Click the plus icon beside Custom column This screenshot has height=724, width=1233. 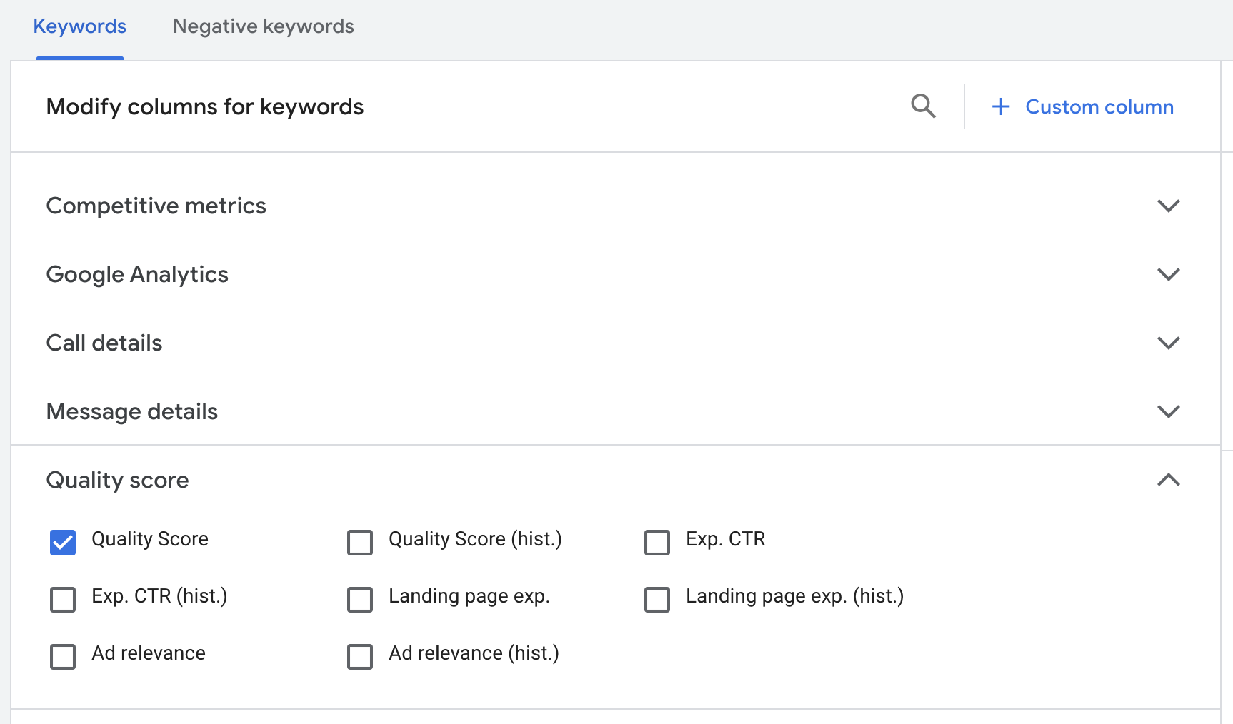[x=1001, y=106]
